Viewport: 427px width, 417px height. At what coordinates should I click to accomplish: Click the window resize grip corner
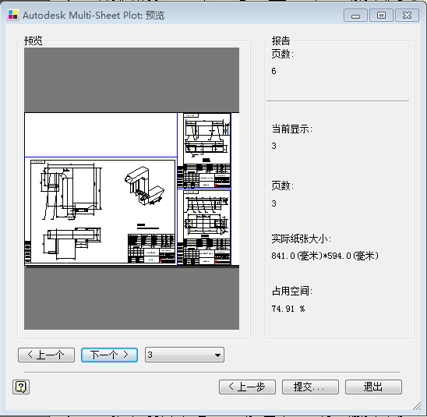point(417,405)
